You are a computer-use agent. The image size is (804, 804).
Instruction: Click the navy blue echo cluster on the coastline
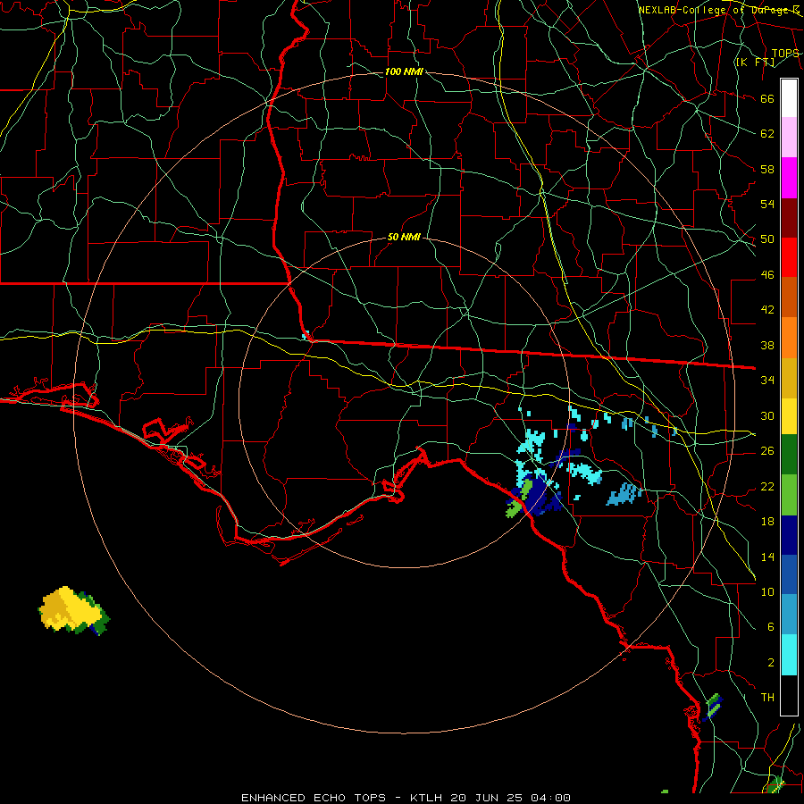point(540,497)
